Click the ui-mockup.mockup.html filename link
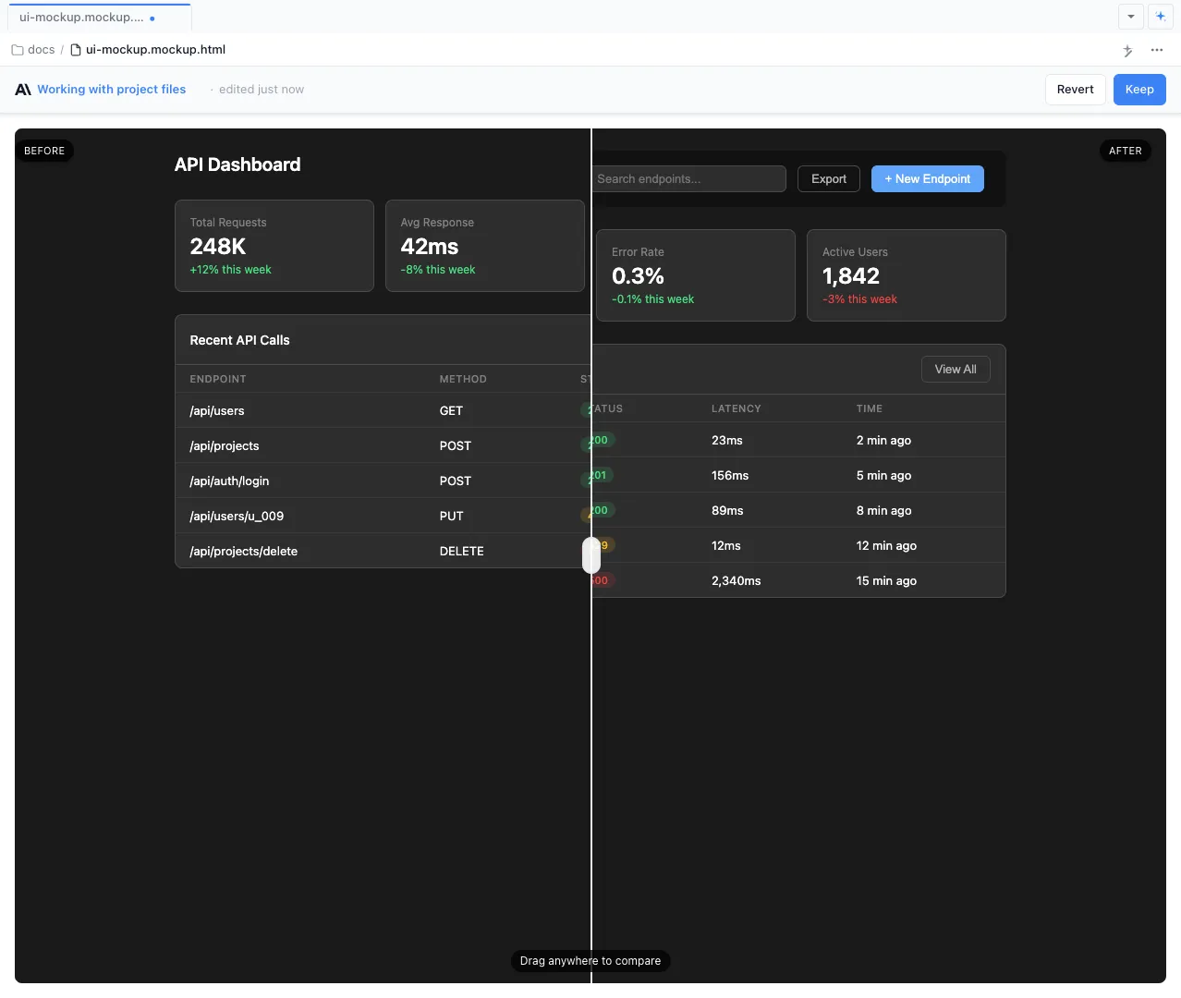The height and width of the screenshot is (998, 1181). (153, 49)
